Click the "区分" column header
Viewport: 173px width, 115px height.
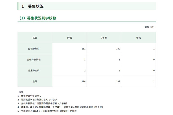(x=35, y=38)
